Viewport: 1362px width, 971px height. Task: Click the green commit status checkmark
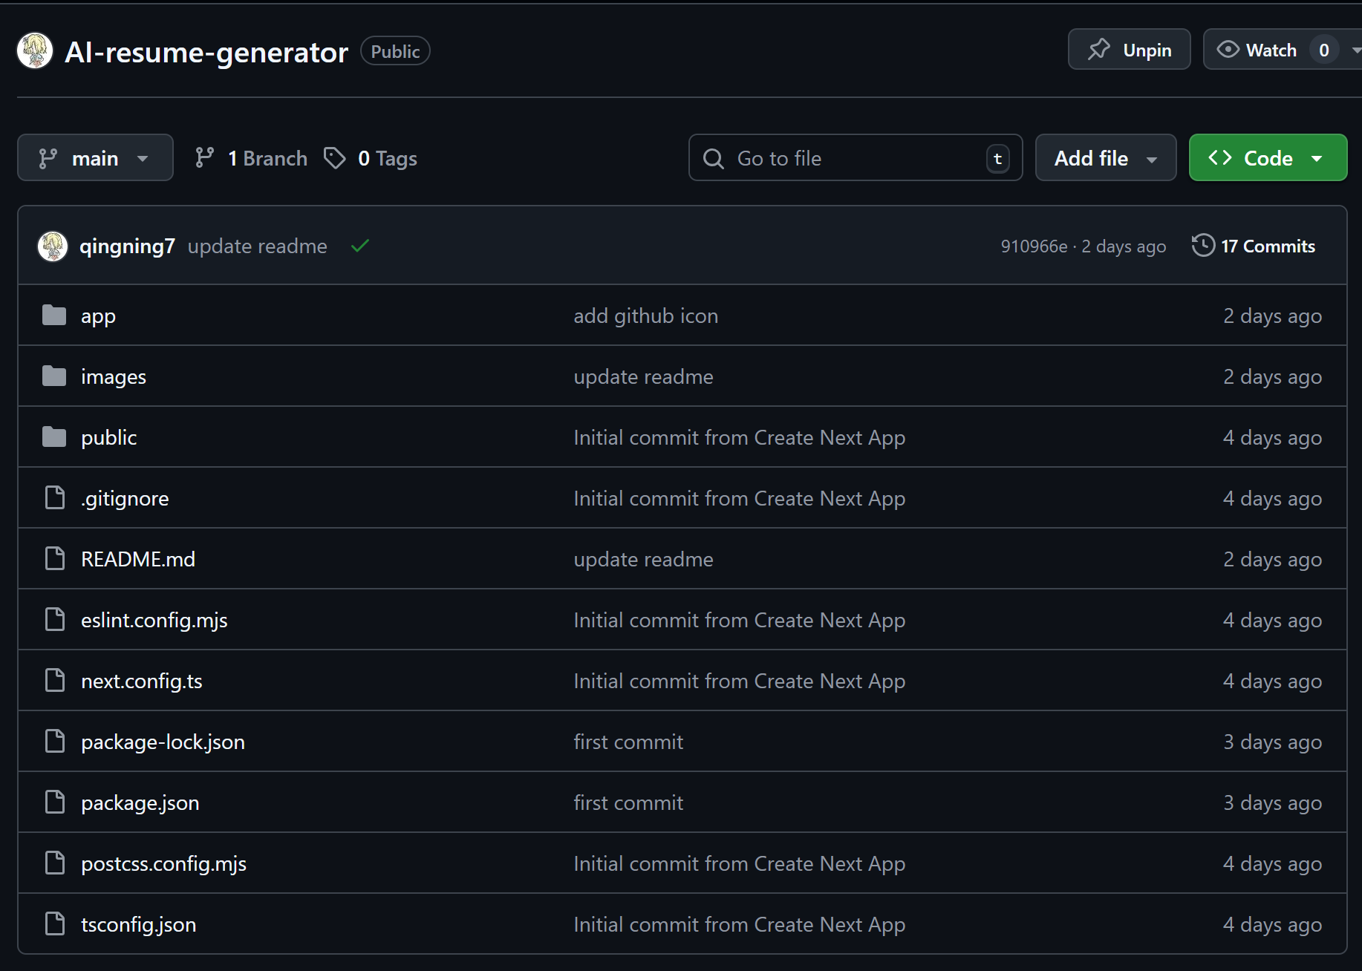(x=360, y=246)
